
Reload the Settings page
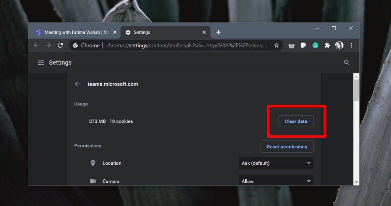60,45
